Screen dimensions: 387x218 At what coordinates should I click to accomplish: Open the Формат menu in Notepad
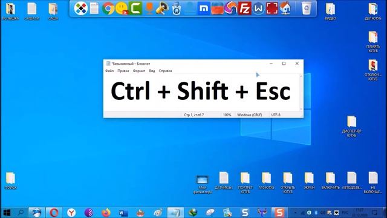[139, 71]
